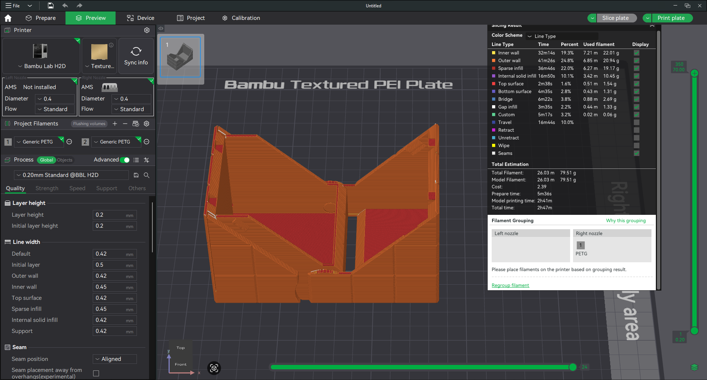Open the right nozzle Flow Standard dropdown
707x380 pixels.
pos(131,109)
